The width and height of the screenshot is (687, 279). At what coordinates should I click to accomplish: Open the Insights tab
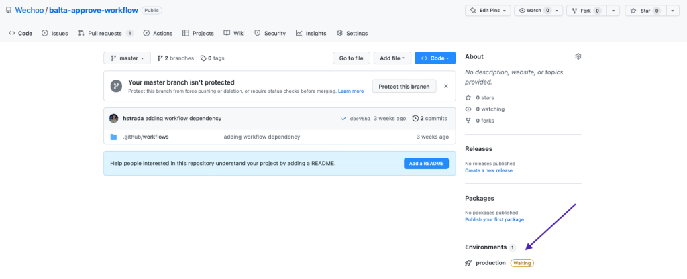click(311, 33)
